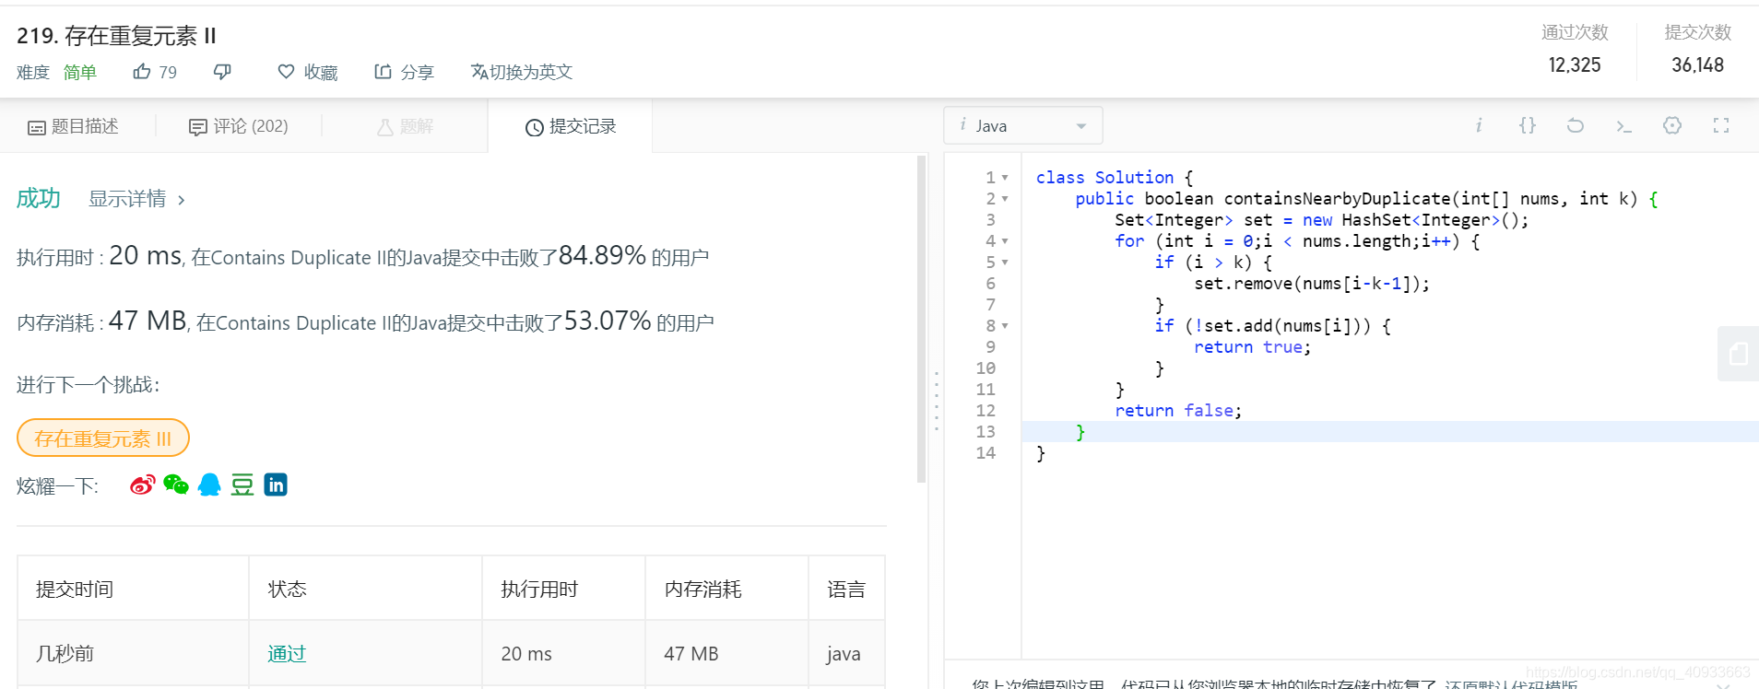Click the pass count value 12,325
Viewport: 1759px width, 689px height.
1575,64
